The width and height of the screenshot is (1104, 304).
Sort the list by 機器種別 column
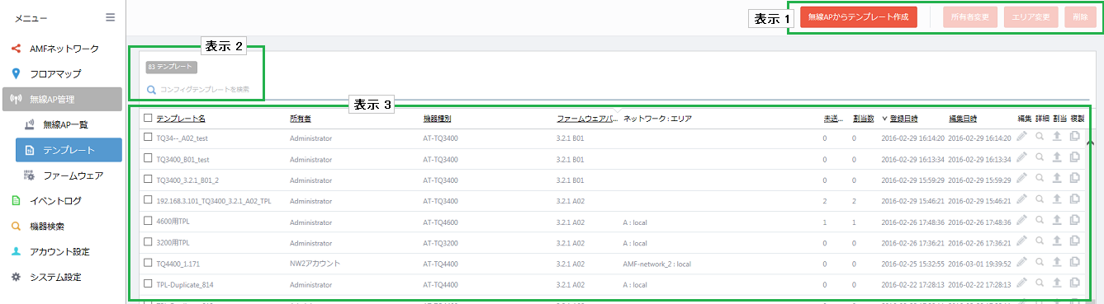[x=437, y=119]
